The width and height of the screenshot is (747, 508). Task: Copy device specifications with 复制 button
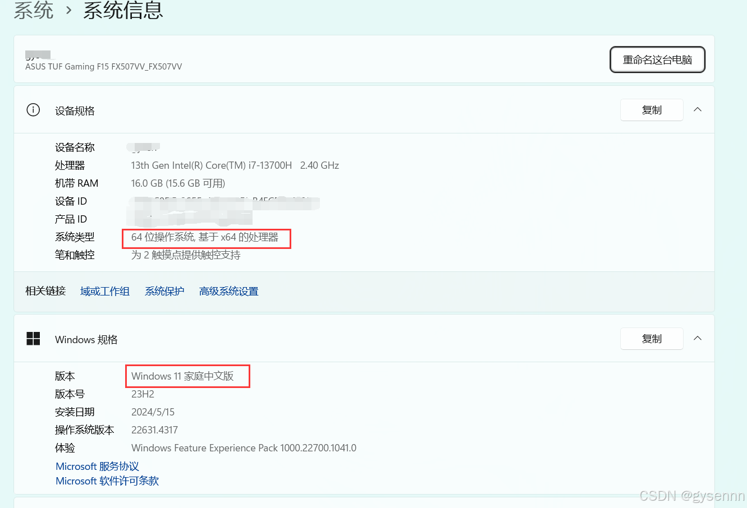tap(652, 110)
